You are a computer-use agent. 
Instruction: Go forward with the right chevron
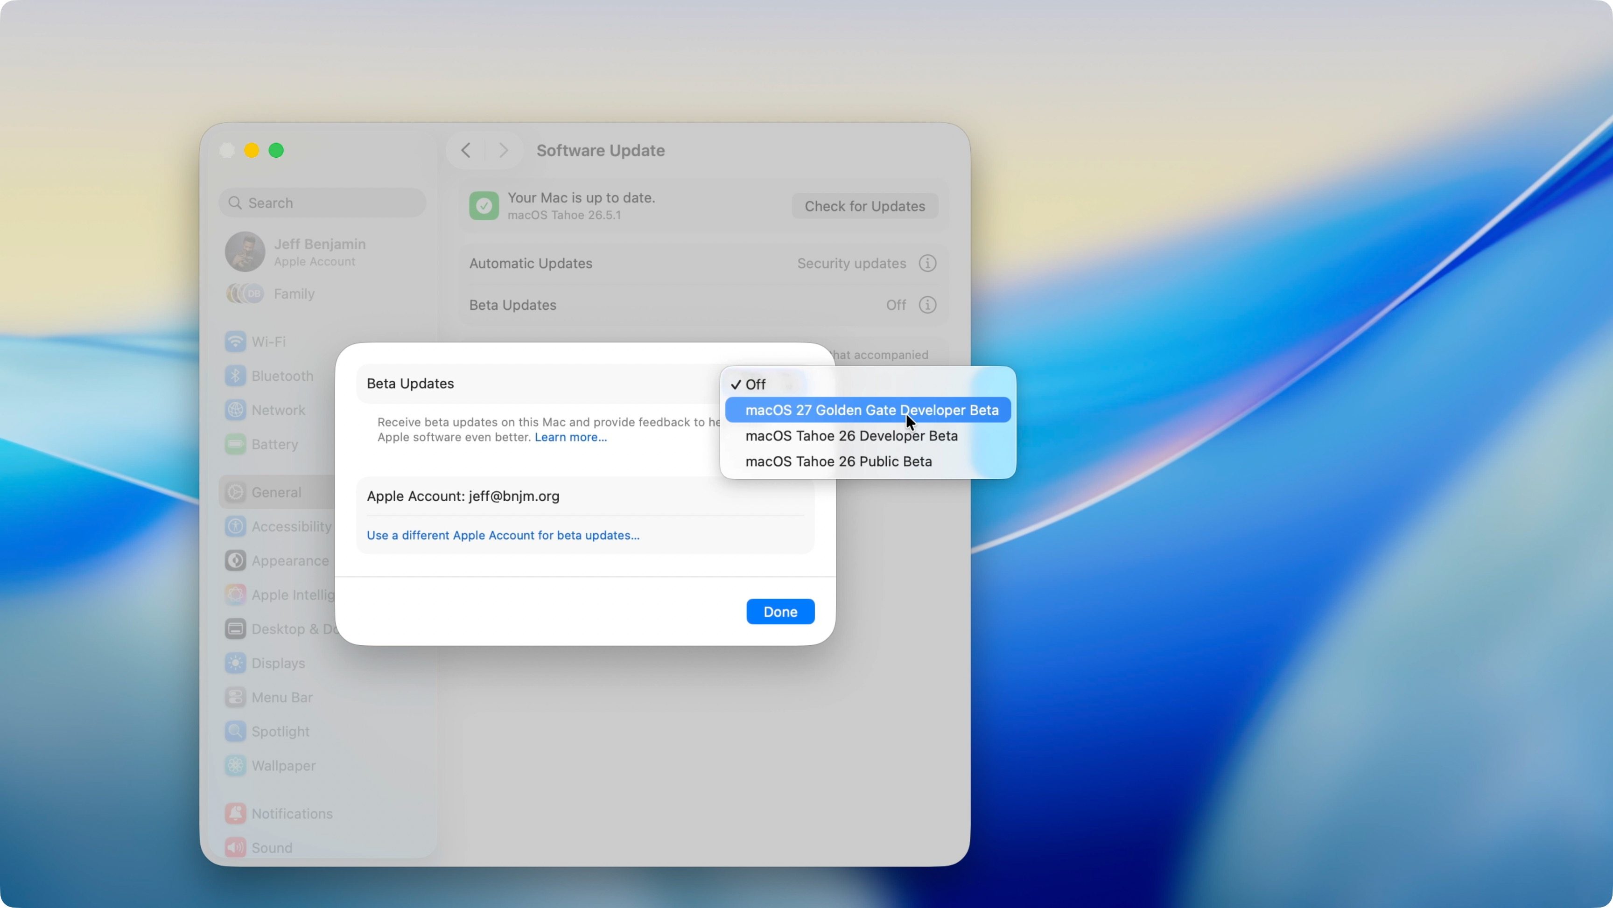tap(504, 150)
